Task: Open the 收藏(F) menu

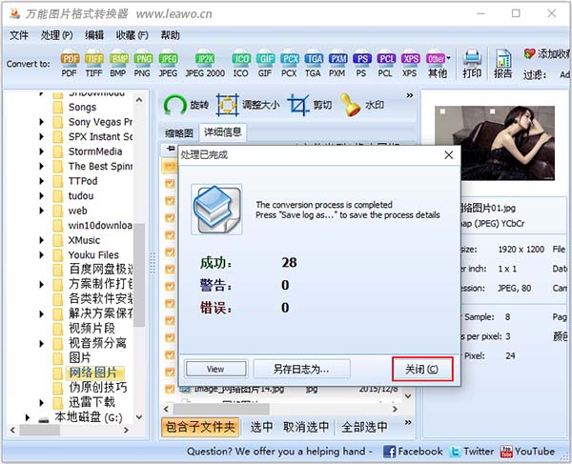Action: [x=133, y=35]
